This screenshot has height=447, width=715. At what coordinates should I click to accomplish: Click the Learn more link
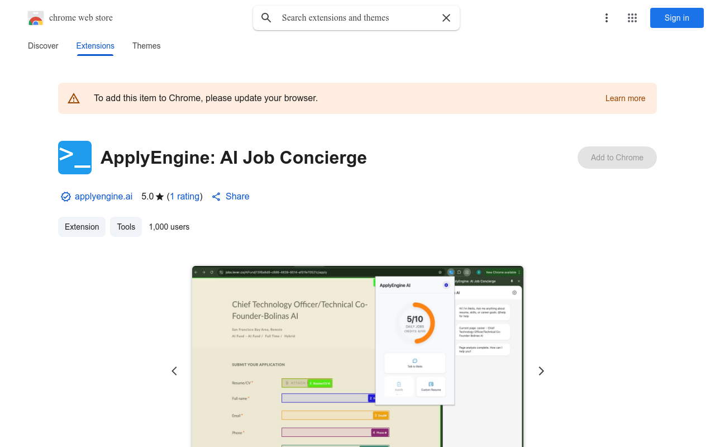coord(625,98)
